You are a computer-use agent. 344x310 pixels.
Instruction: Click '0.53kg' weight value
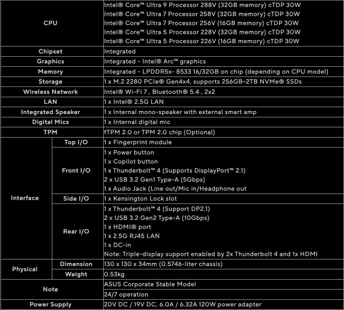click(x=114, y=274)
